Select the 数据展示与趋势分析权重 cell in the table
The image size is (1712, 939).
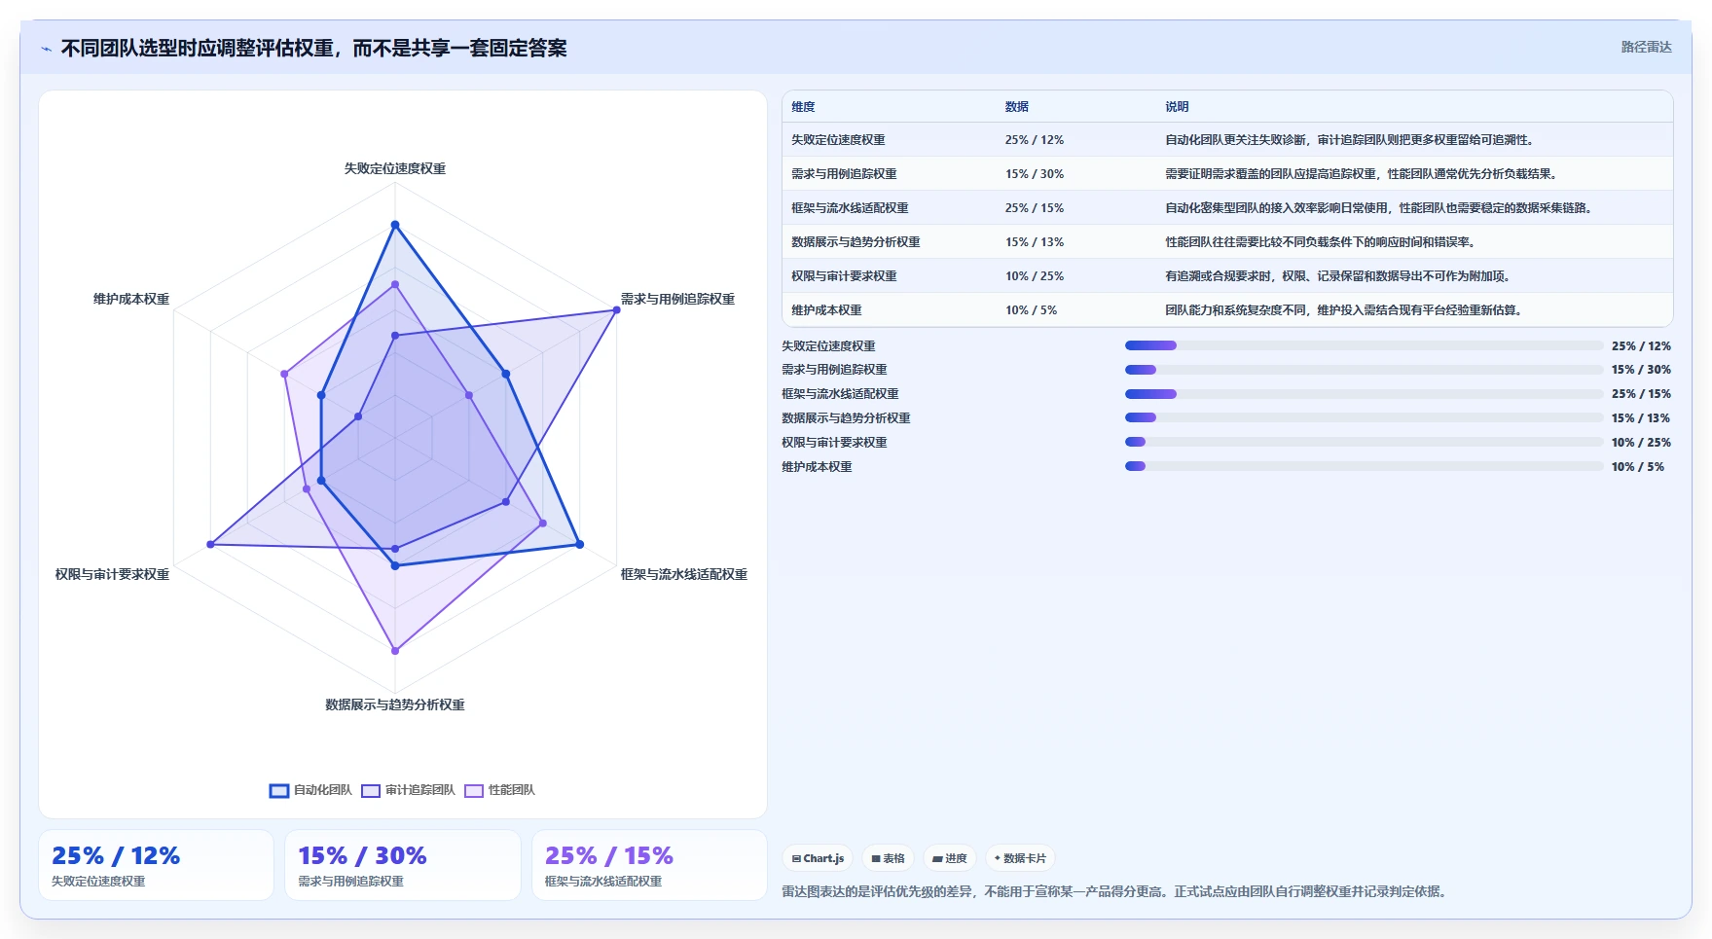(856, 242)
